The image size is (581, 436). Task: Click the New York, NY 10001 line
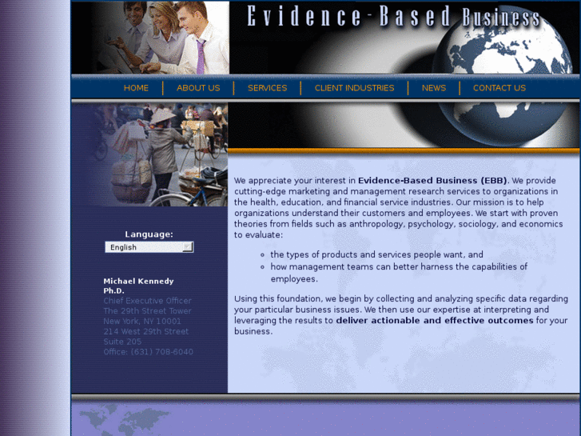click(x=142, y=321)
